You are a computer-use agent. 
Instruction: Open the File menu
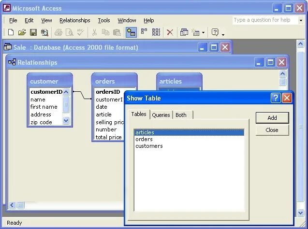pyautogui.click(x=13, y=20)
